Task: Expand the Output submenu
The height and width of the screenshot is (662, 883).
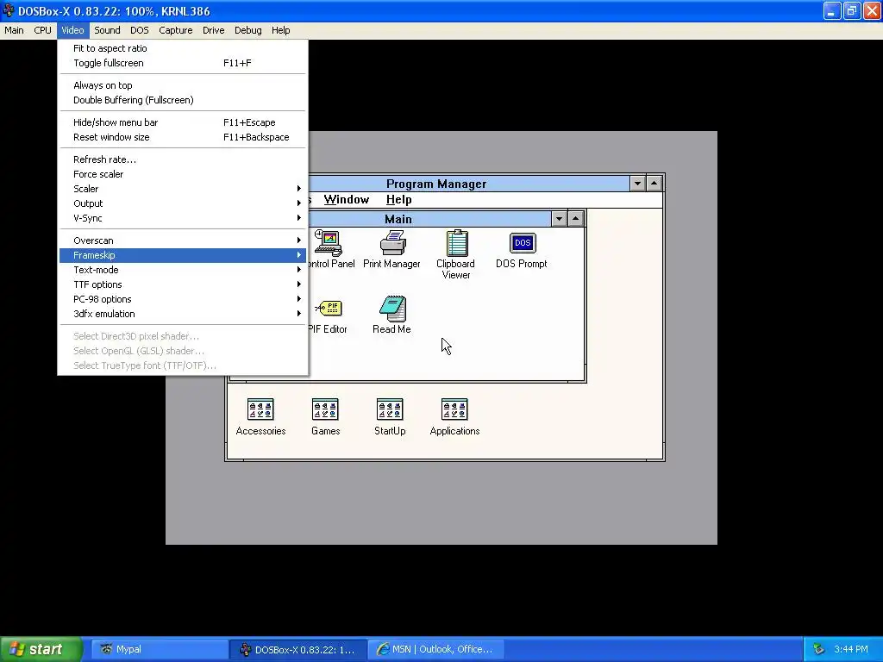Action: [x=183, y=203]
